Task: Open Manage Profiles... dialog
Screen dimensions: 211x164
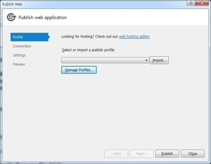Action: pos(79,70)
